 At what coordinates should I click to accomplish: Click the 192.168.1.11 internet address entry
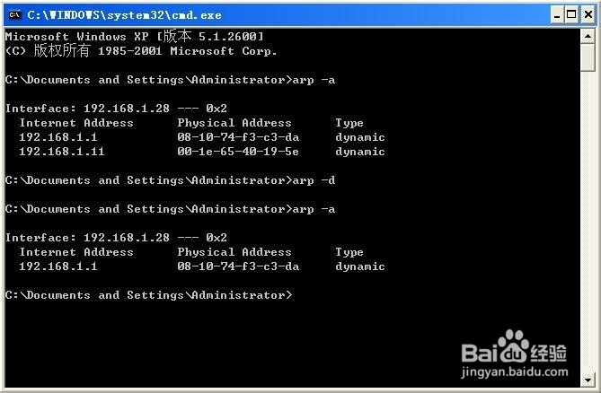click(62, 152)
